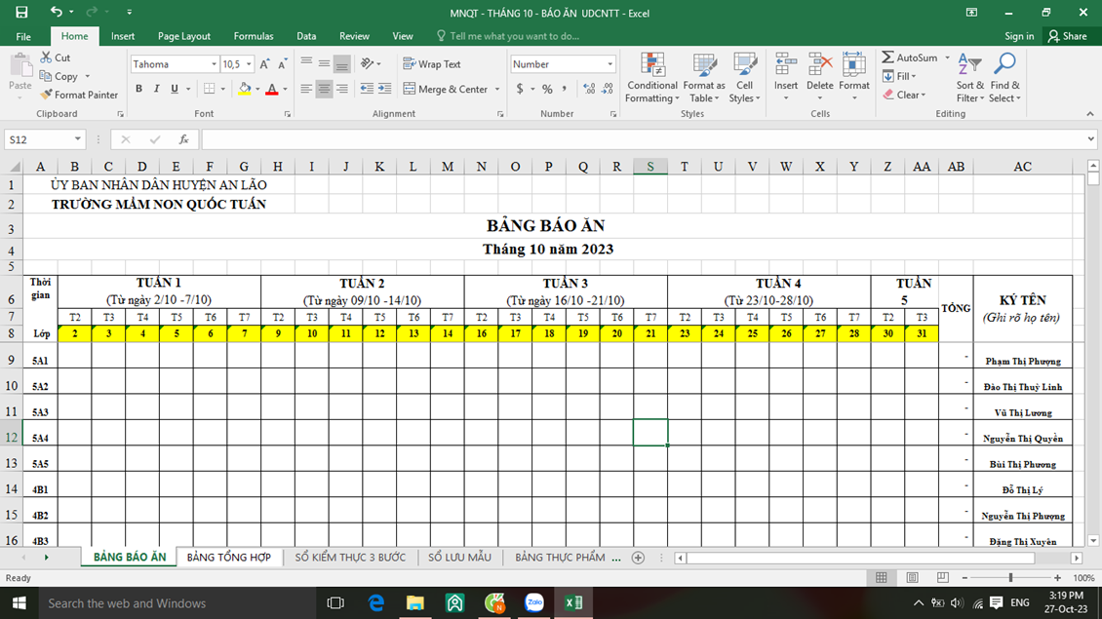The width and height of the screenshot is (1102, 619).
Task: Expand the font name Tahoma dropdown
Action: (214, 64)
